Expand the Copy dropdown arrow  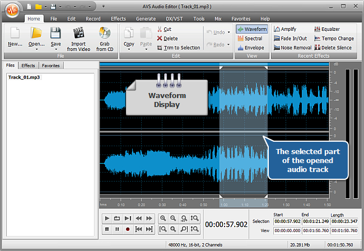click(129, 49)
